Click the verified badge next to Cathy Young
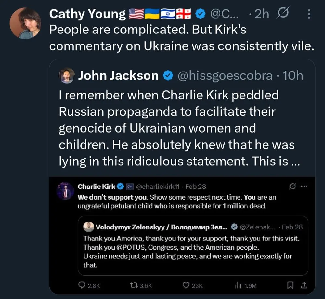 coord(200,14)
